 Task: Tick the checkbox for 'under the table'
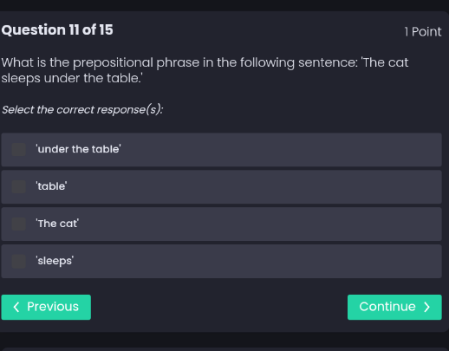click(x=19, y=149)
